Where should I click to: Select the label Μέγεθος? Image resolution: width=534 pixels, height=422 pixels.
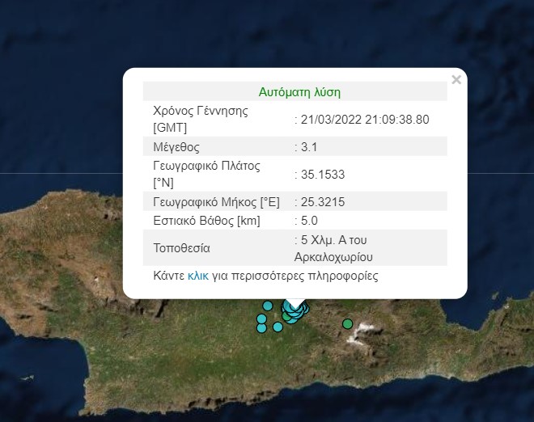coord(176,147)
